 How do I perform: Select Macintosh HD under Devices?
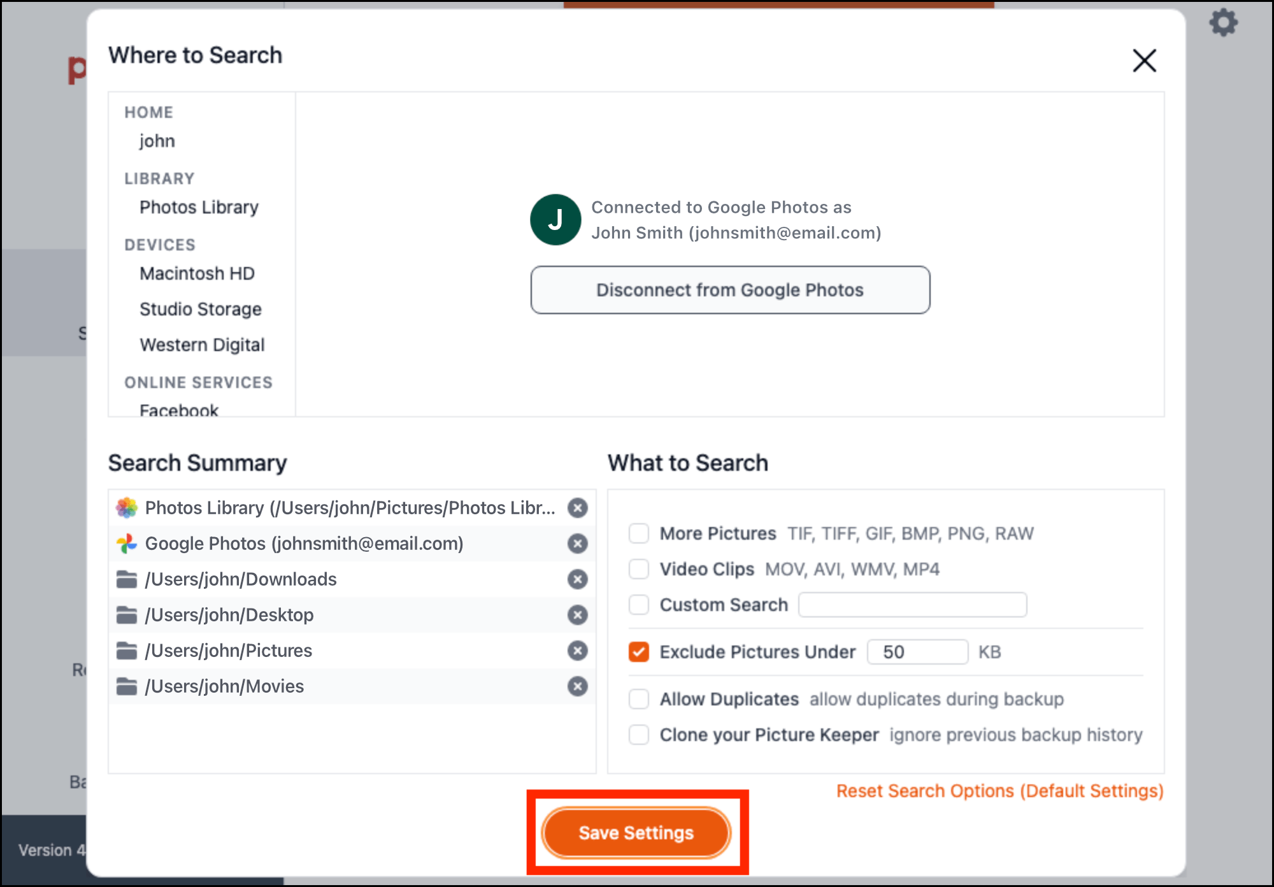pyautogui.click(x=197, y=273)
